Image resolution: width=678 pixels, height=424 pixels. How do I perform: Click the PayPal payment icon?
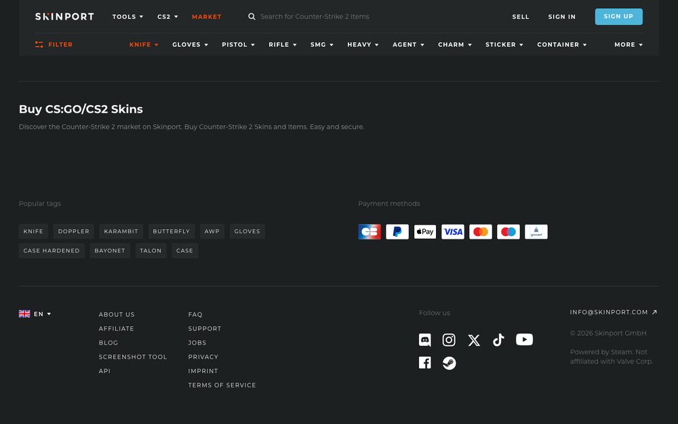[x=397, y=232]
